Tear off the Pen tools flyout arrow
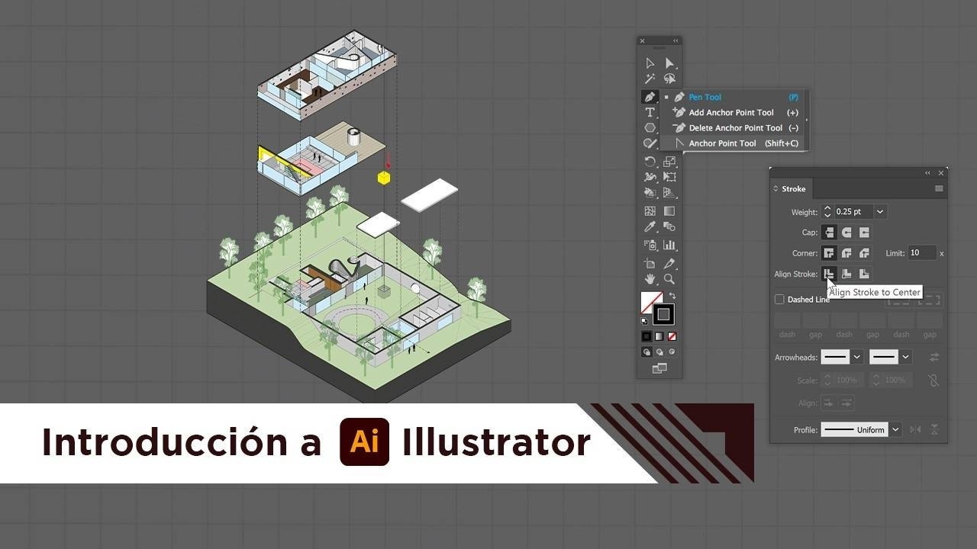The image size is (977, 549). click(x=806, y=120)
